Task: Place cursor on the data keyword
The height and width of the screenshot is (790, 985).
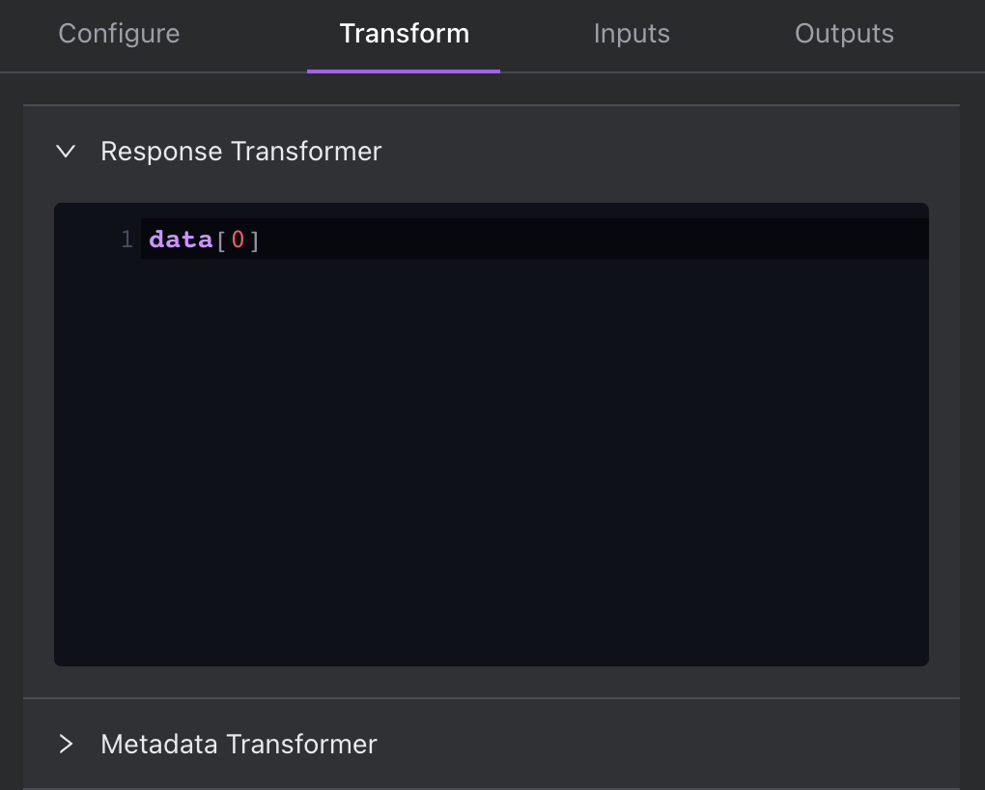Action: (x=181, y=240)
